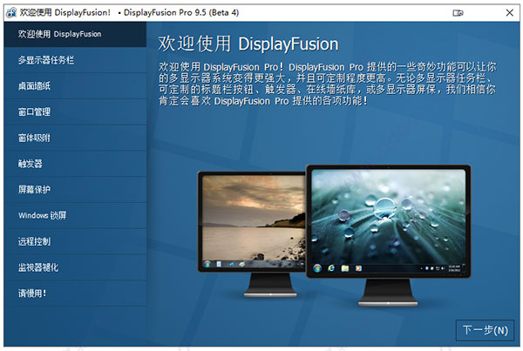Select the 触发器 sidebar entry
Viewport: 523px width, 351px height.
coord(75,164)
